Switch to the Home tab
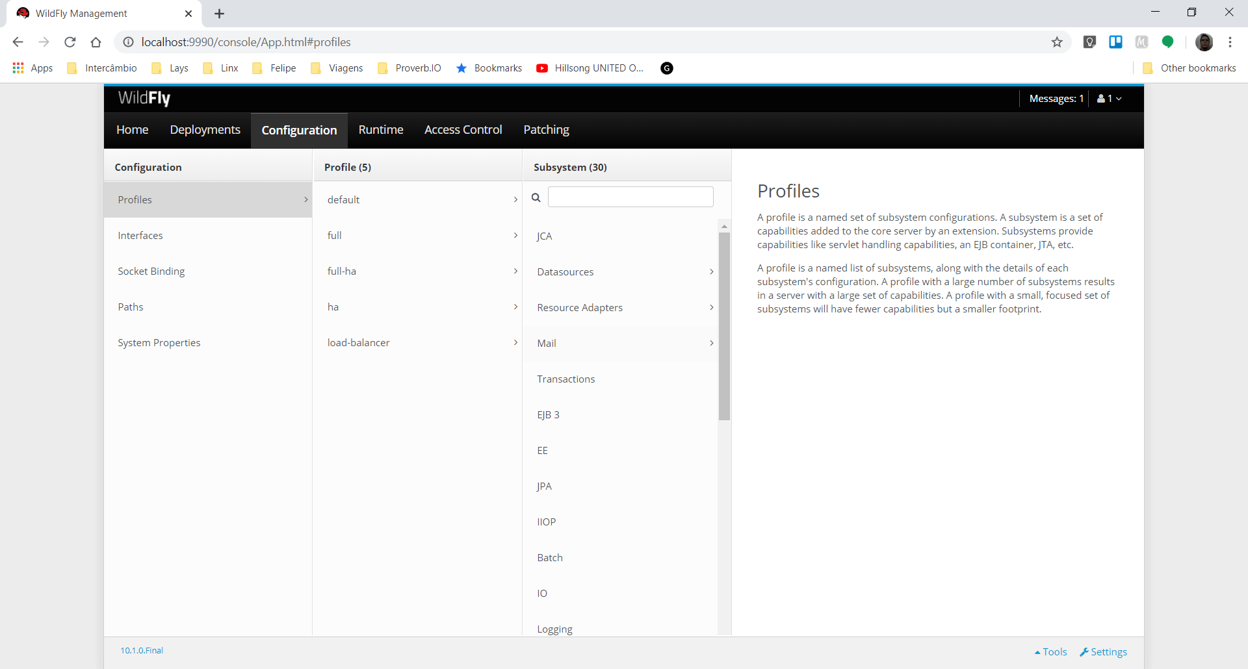 [133, 130]
